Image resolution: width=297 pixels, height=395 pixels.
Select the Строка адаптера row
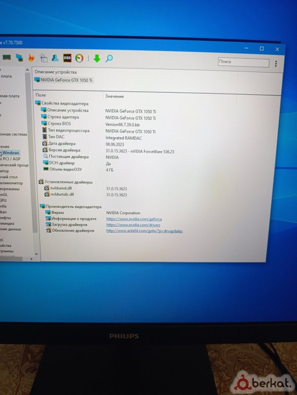click(63, 117)
